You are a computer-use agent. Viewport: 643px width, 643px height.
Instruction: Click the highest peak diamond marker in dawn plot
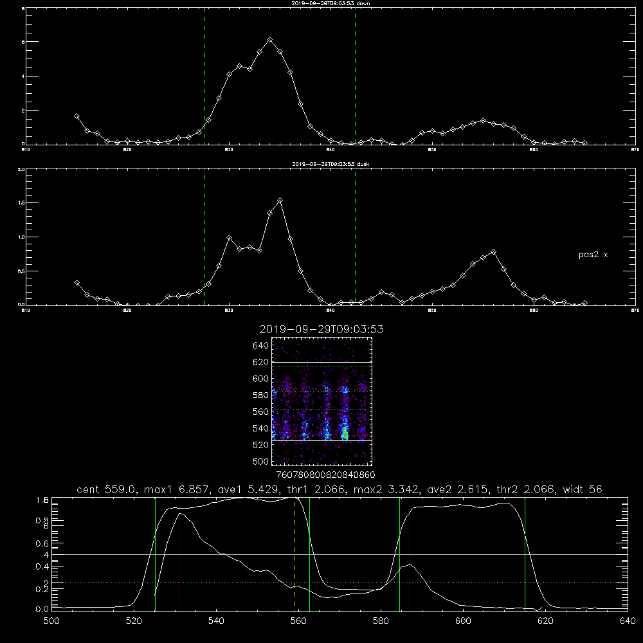point(269,40)
